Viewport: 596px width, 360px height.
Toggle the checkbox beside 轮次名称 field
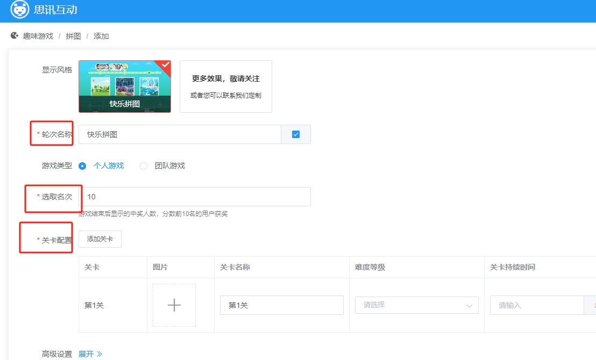click(296, 134)
